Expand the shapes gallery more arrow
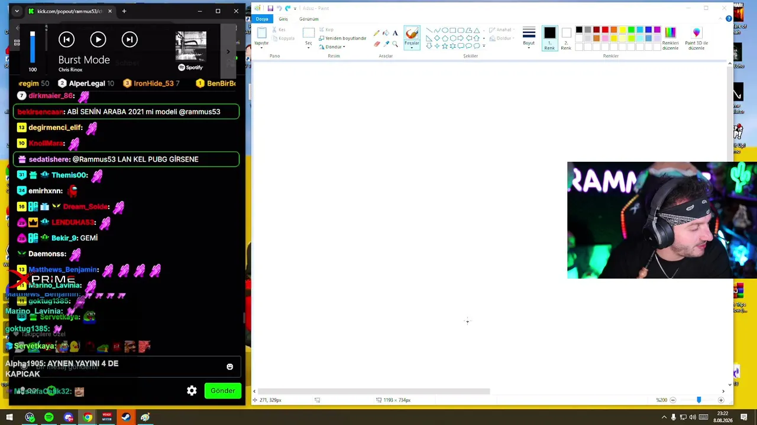Image resolution: width=757 pixels, height=425 pixels. (484, 46)
